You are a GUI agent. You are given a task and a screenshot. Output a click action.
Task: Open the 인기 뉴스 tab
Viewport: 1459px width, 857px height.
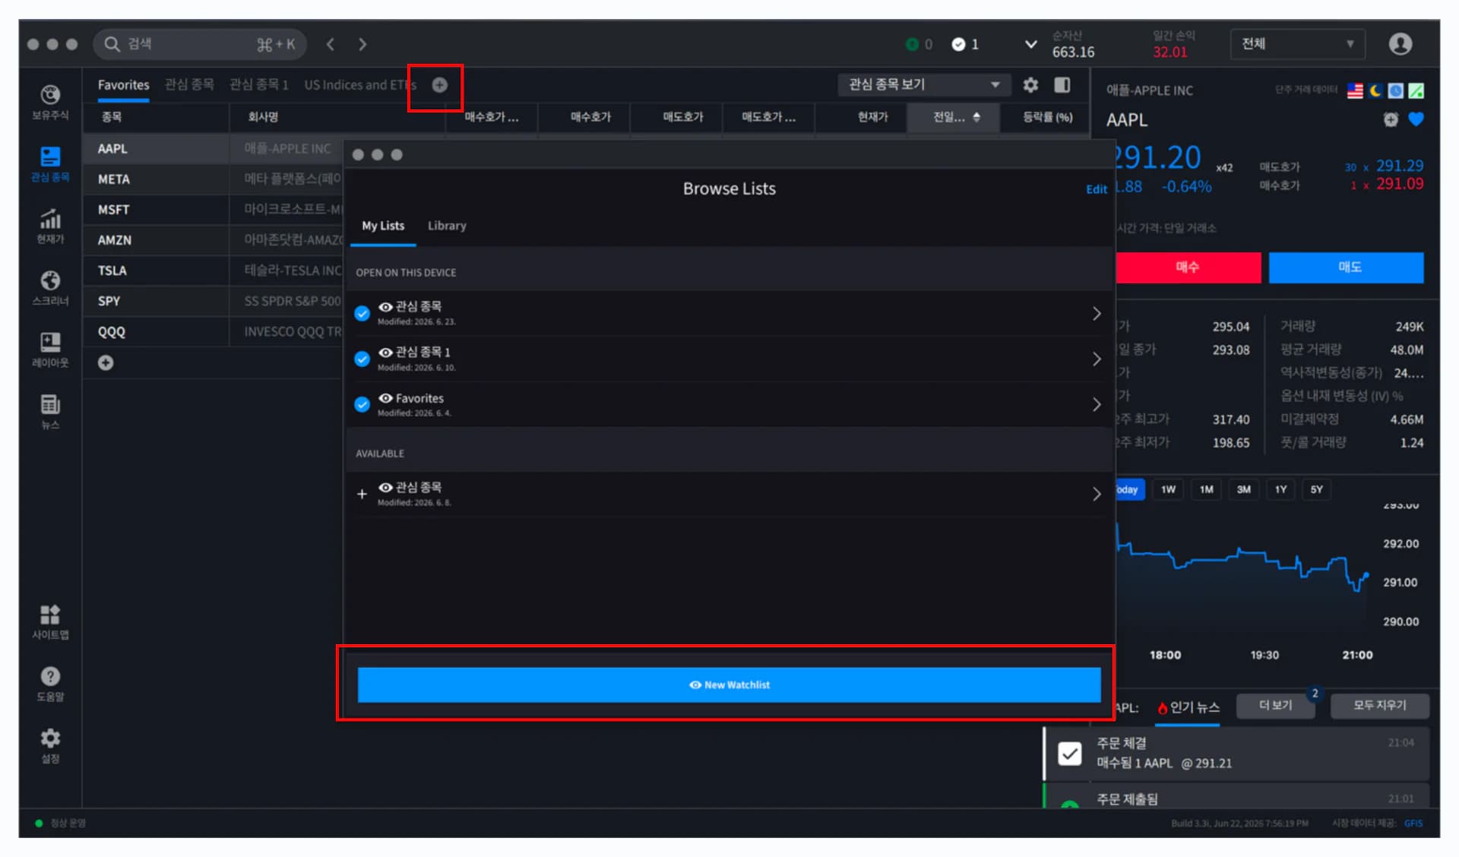pyautogui.click(x=1188, y=707)
